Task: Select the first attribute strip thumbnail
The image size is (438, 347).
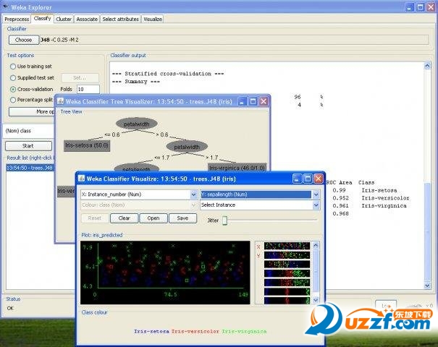Action: click(287, 246)
